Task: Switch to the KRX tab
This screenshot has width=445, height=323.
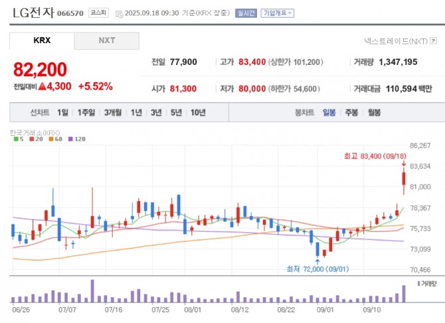Action: [x=42, y=40]
